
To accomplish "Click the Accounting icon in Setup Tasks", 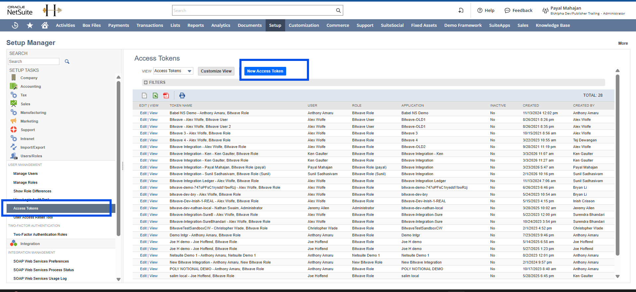I will tap(14, 86).
